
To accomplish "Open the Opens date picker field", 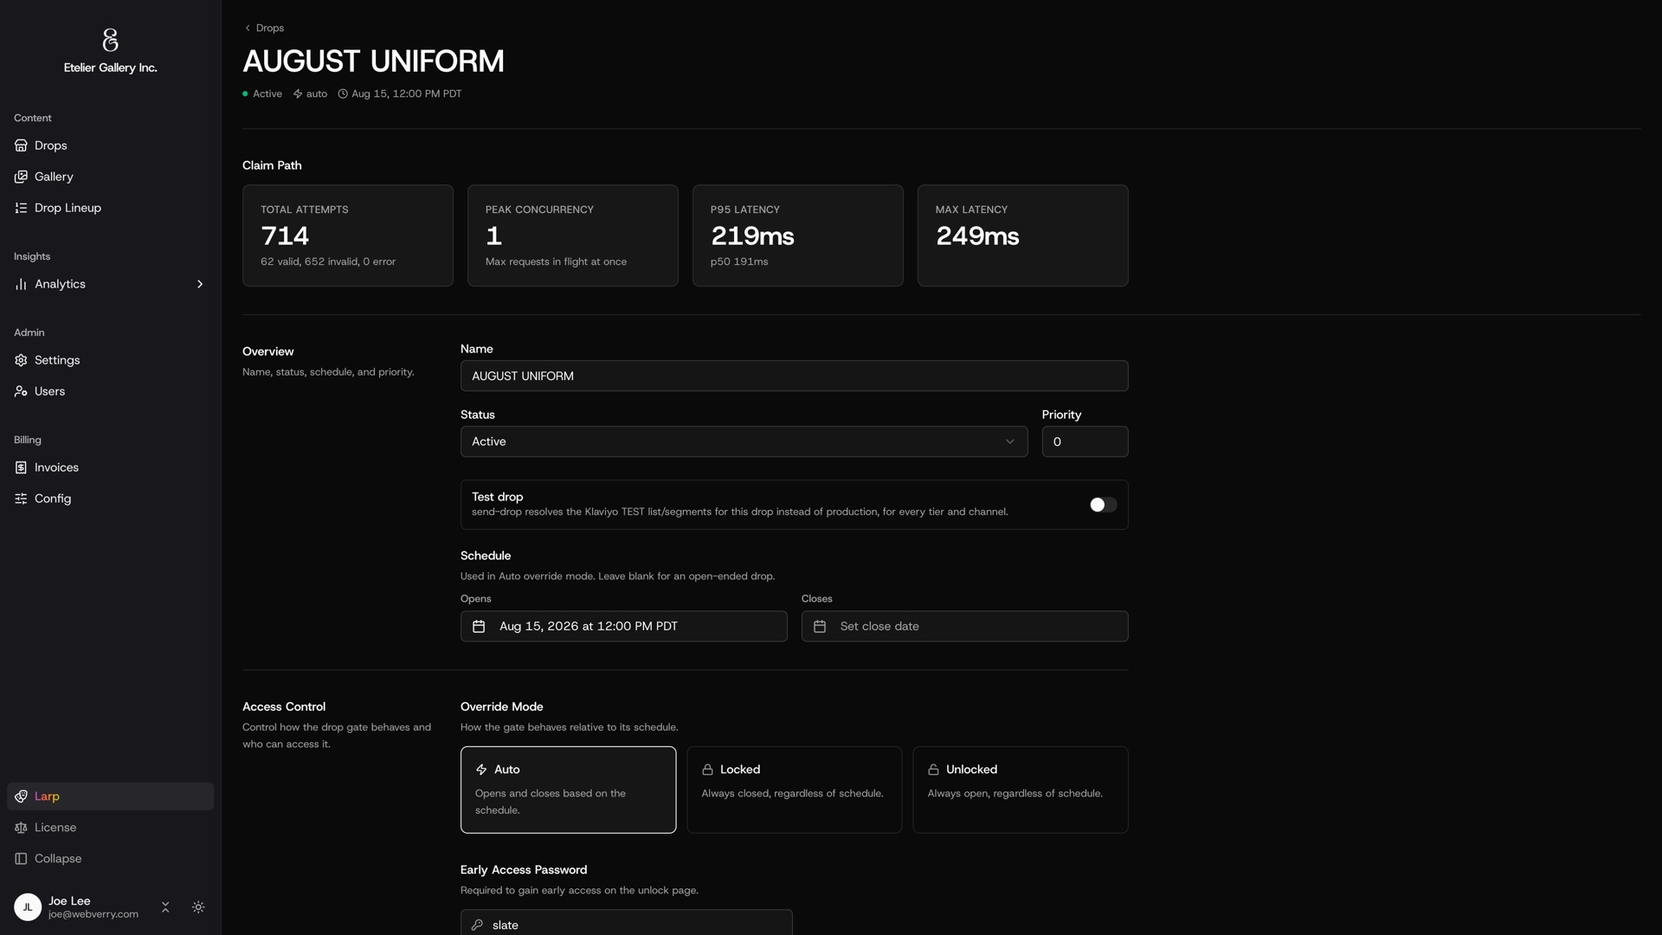I will [x=623, y=626].
